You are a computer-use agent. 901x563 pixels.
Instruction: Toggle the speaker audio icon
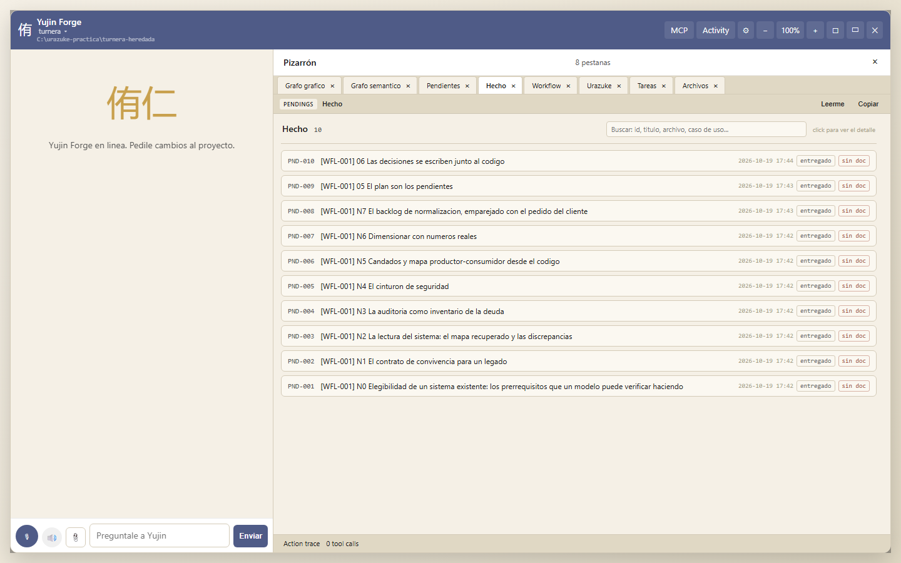click(x=52, y=537)
